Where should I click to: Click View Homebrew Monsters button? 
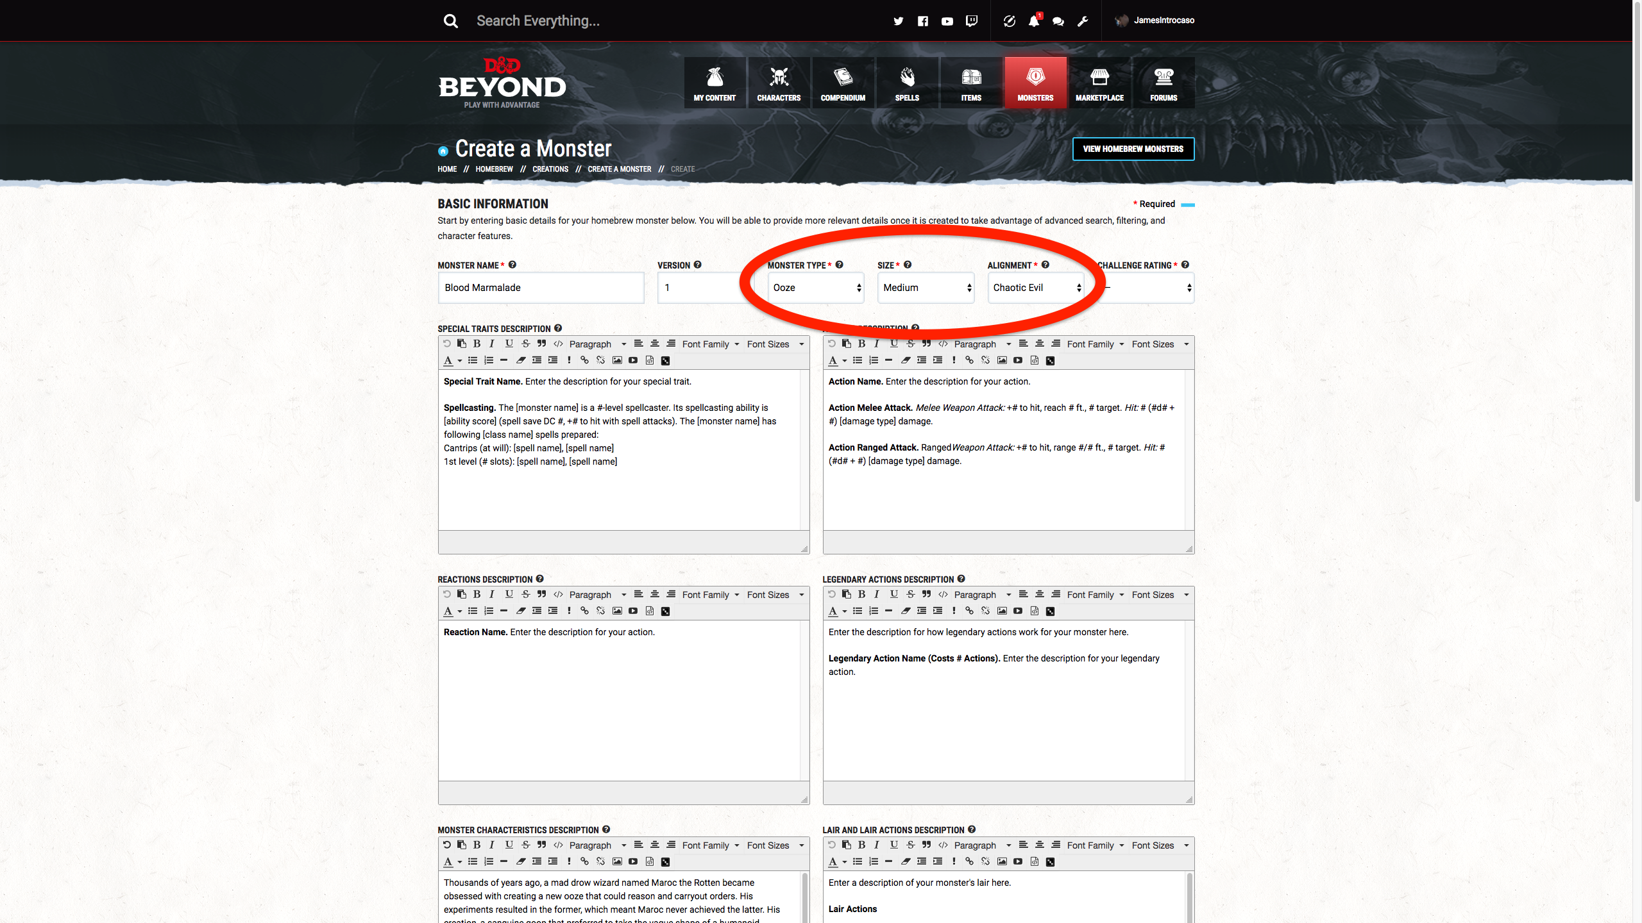click(x=1133, y=149)
